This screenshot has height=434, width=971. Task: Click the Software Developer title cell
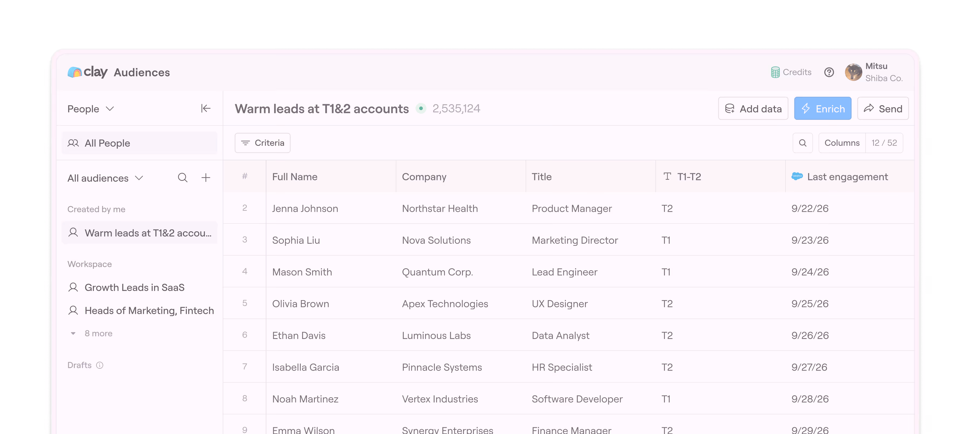[590, 399]
